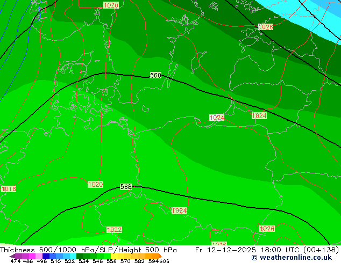Click the map title 'Thickness 500/1000 hPa/SLP/Height 500 hPa'
Image resolution: width=341 pixels, height=263 pixels.
coord(88,250)
